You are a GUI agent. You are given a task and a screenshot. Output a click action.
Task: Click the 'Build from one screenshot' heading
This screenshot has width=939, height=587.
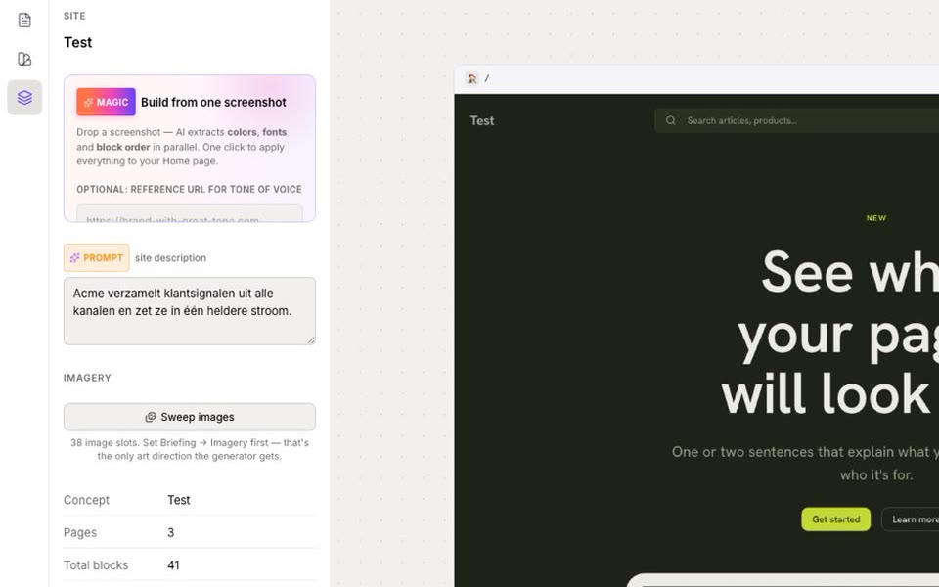pyautogui.click(x=213, y=102)
